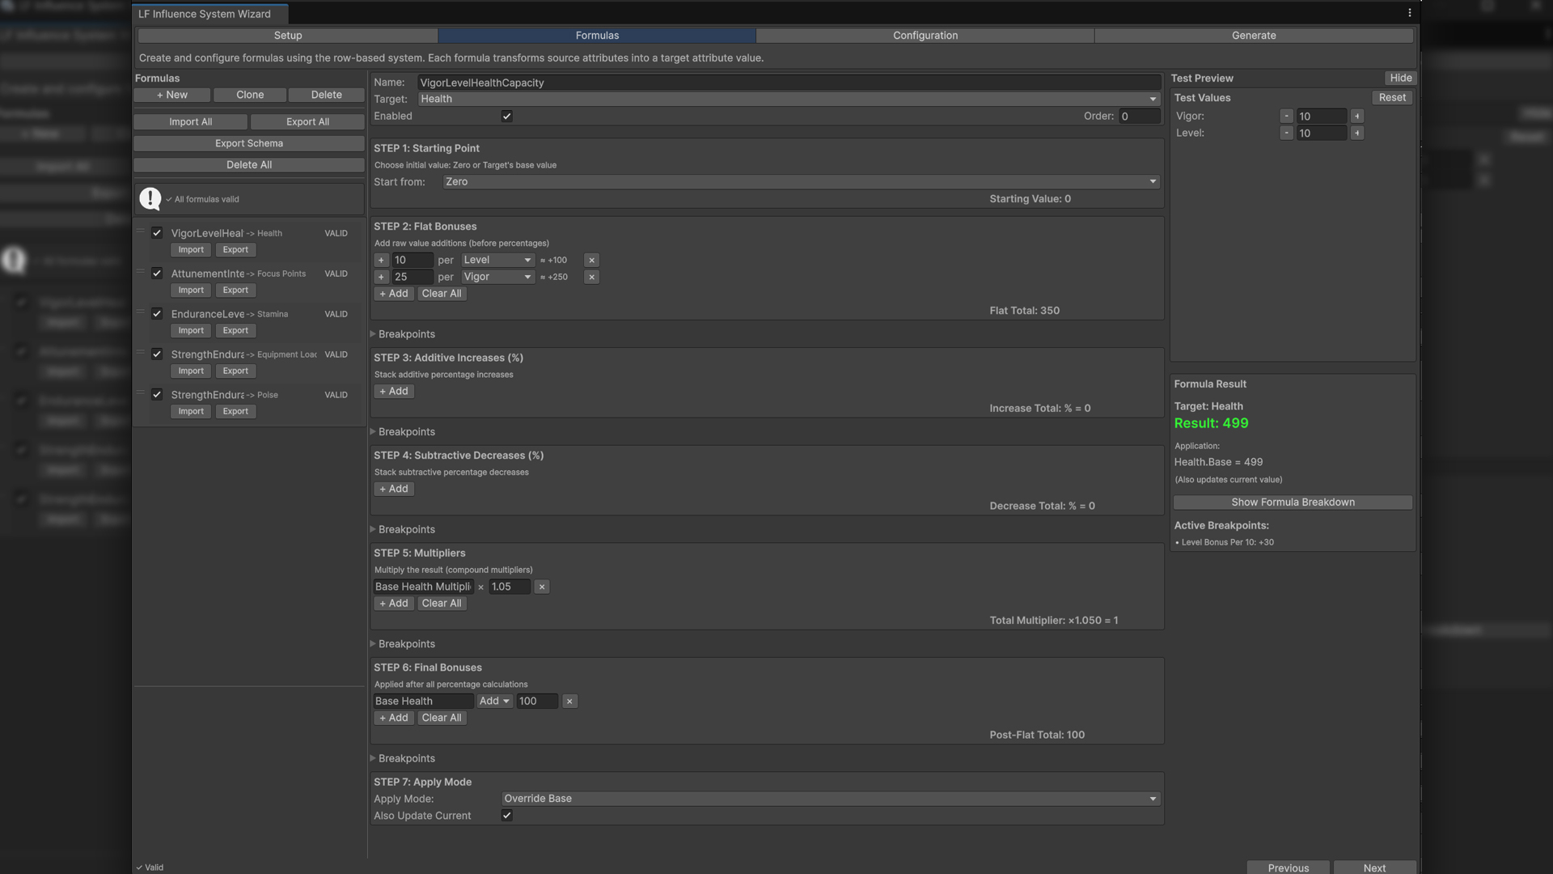The image size is (1553, 874).
Task: Uncheck the Enabled checkbox for VigorLevelHealthCapacity
Action: coord(507,116)
